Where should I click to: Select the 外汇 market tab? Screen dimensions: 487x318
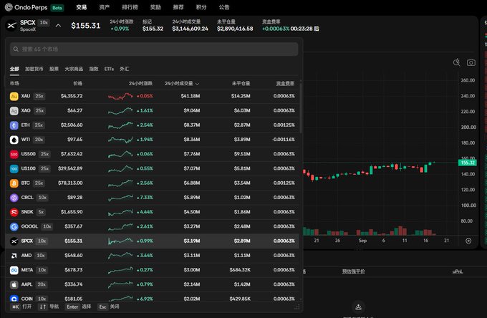(x=124, y=69)
